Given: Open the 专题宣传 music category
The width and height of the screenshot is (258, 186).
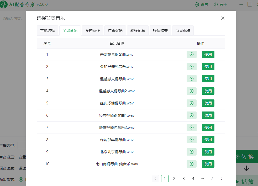Looking at the screenshot, I should pos(92,30).
